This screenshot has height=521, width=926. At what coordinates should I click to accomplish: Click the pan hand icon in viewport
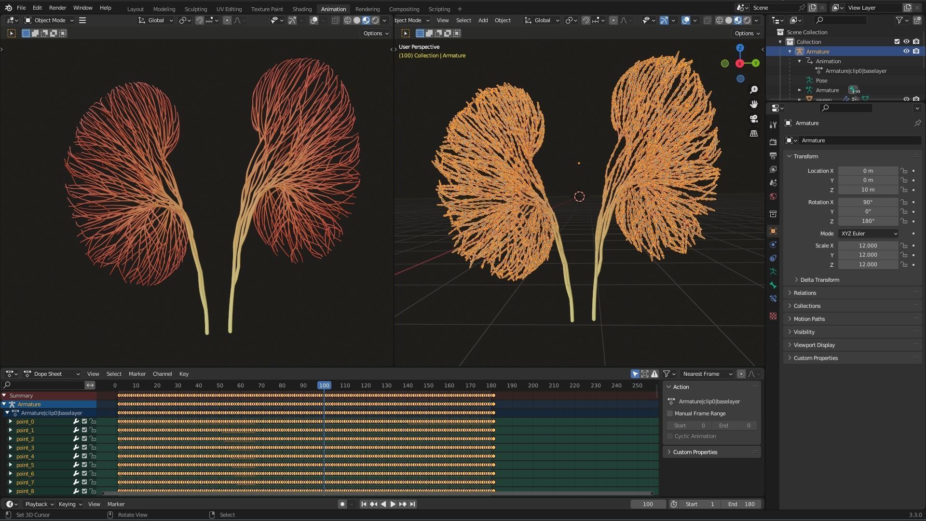pyautogui.click(x=754, y=104)
